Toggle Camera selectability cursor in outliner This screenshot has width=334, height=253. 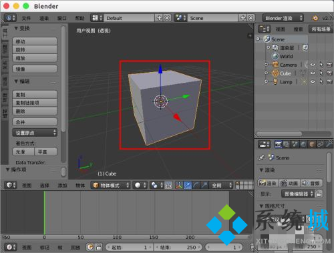[321, 65]
